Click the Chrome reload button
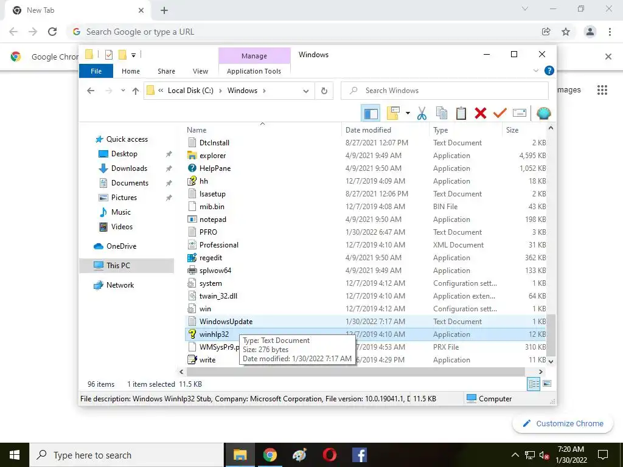Image resolution: width=623 pixels, height=467 pixels. (x=52, y=32)
